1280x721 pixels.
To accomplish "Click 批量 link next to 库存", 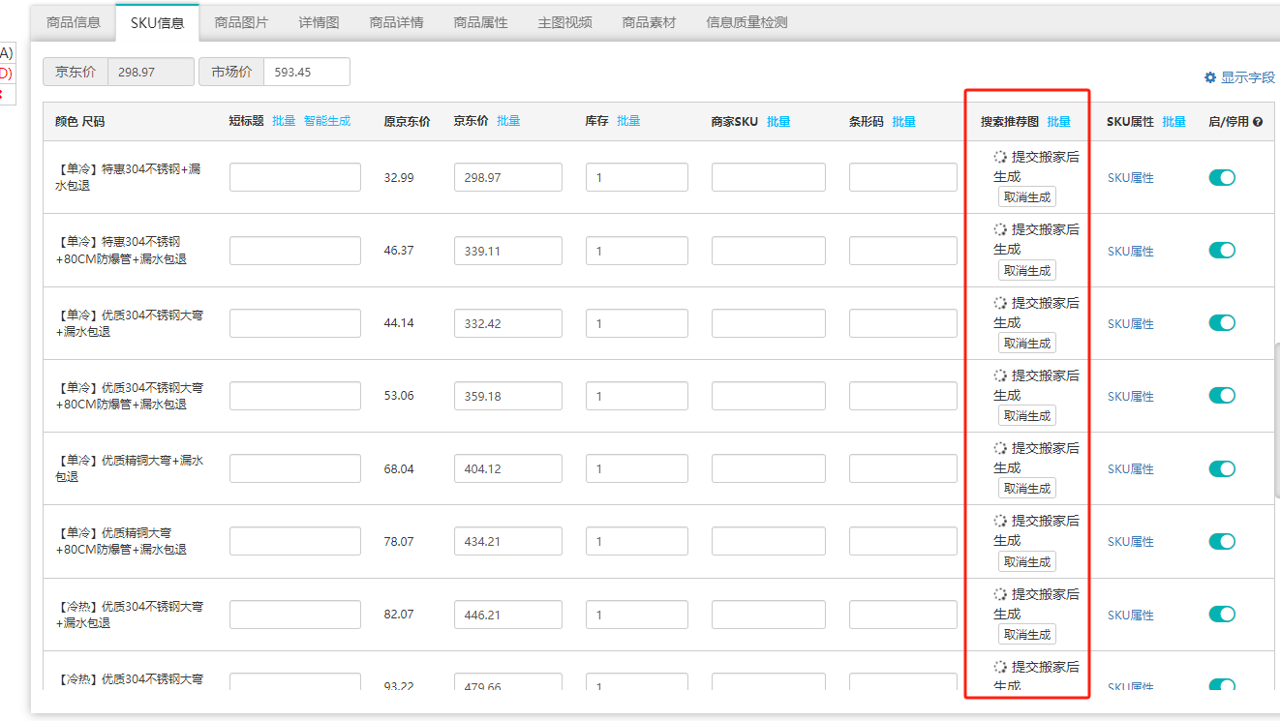I will [628, 121].
